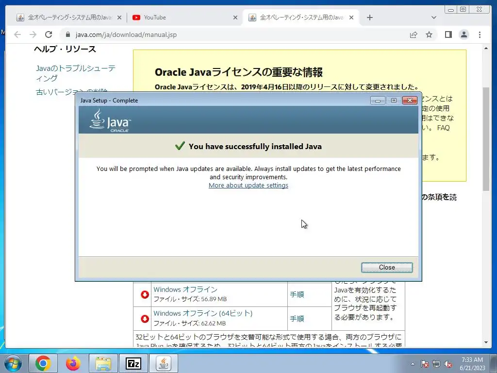This screenshot has height=373, width=497.
Task: Open the network status tray icon
Action: [x=436, y=364]
